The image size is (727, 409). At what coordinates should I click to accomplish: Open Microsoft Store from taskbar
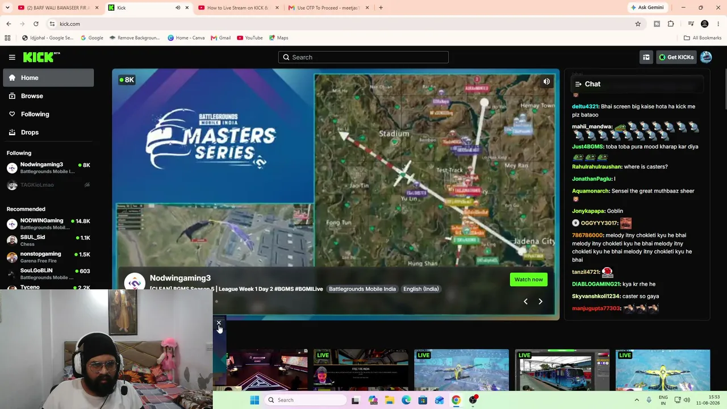(x=423, y=400)
